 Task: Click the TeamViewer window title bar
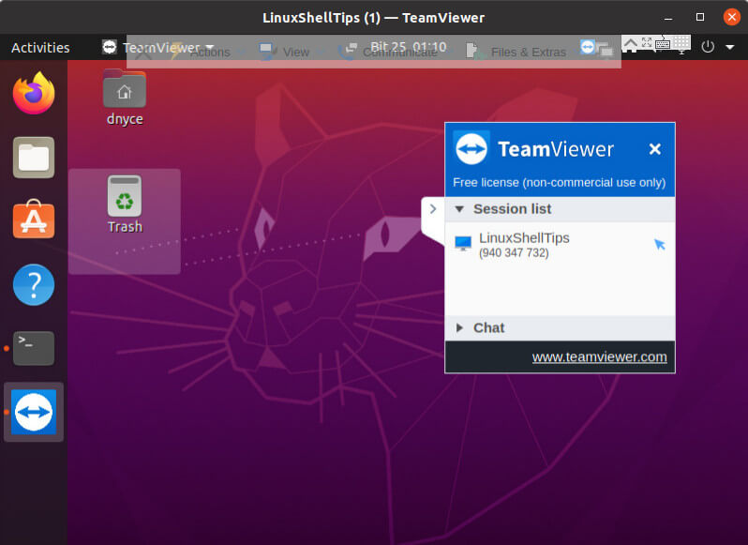pyautogui.click(x=373, y=18)
